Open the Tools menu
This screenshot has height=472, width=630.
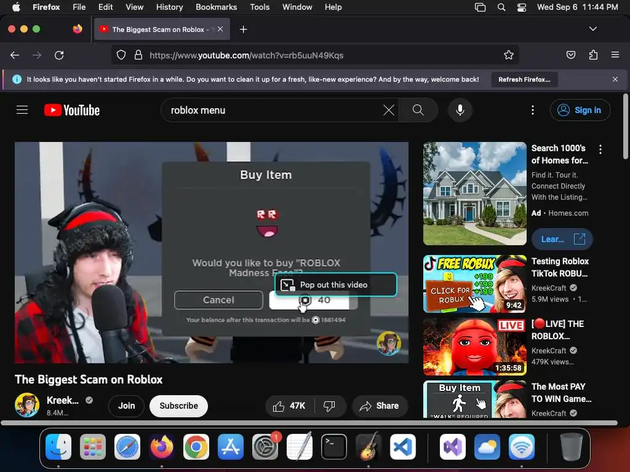[260, 7]
